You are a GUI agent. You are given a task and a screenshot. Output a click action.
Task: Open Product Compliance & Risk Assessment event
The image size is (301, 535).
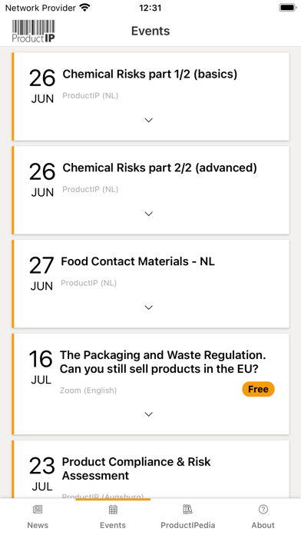[x=136, y=468]
